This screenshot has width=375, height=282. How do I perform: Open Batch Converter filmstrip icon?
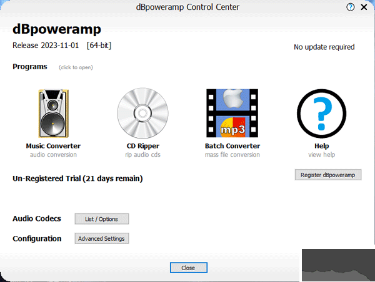232,113
